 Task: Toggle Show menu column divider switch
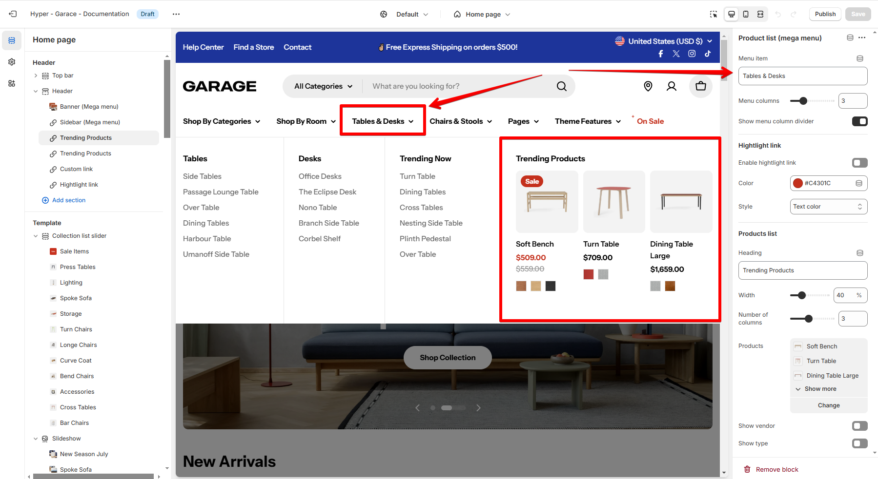(860, 121)
